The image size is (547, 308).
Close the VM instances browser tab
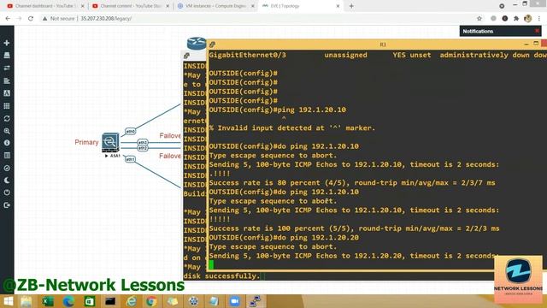pyautogui.click(x=253, y=6)
